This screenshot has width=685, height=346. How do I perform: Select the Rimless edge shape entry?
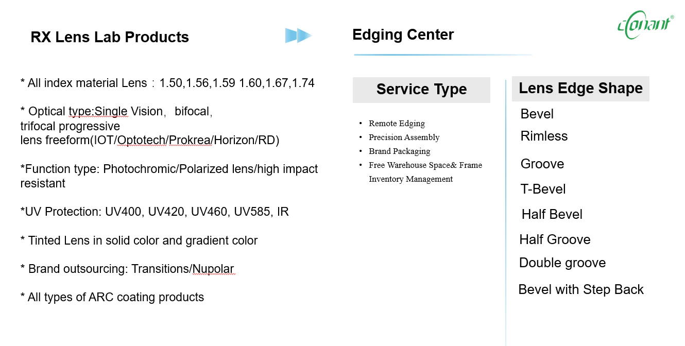tap(544, 136)
